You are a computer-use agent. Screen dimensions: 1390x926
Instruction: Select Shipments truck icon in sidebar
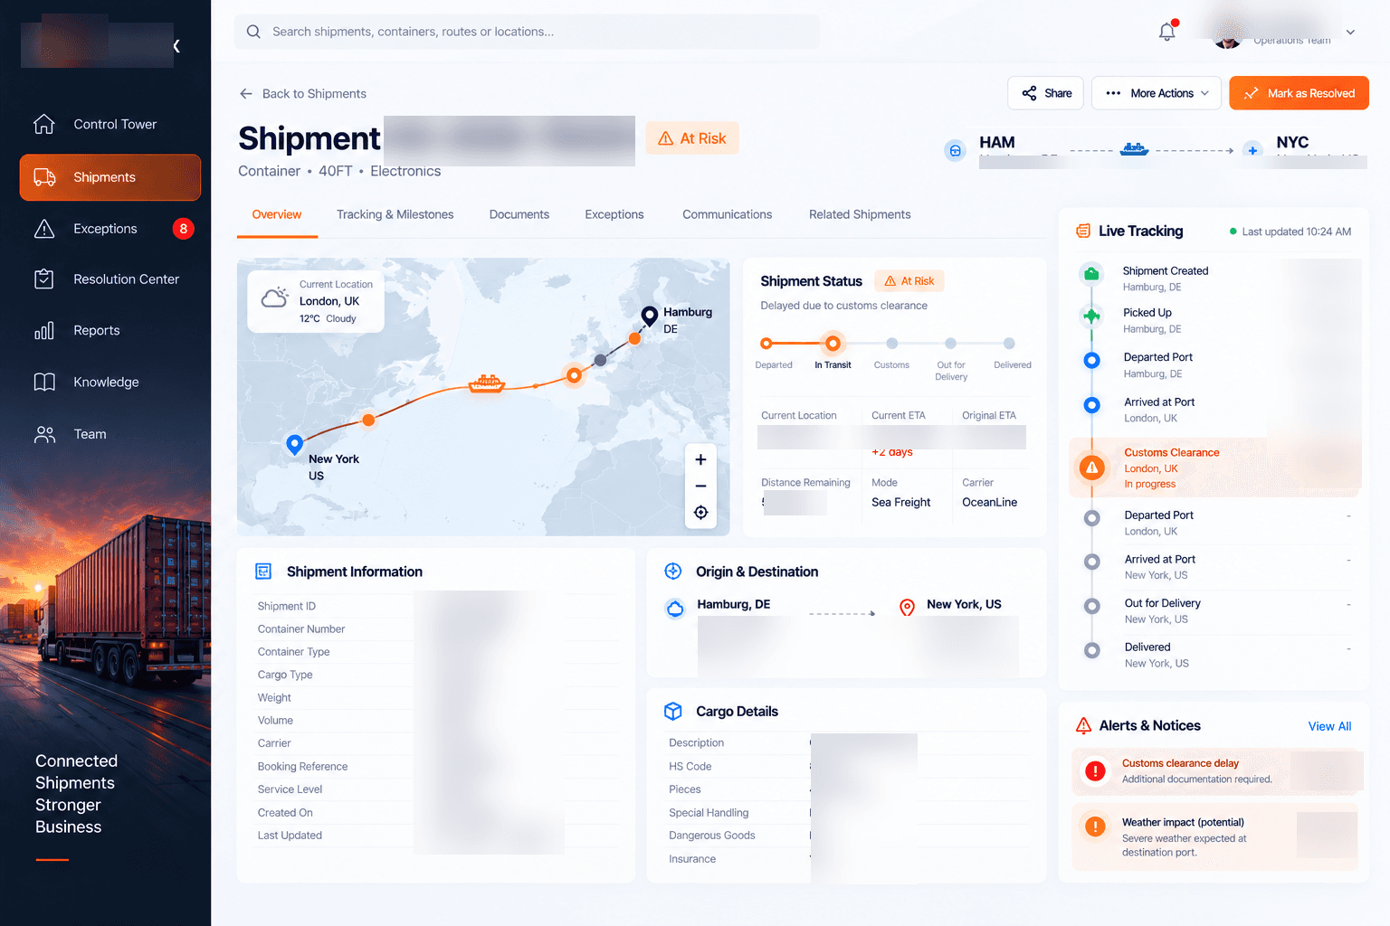click(44, 177)
